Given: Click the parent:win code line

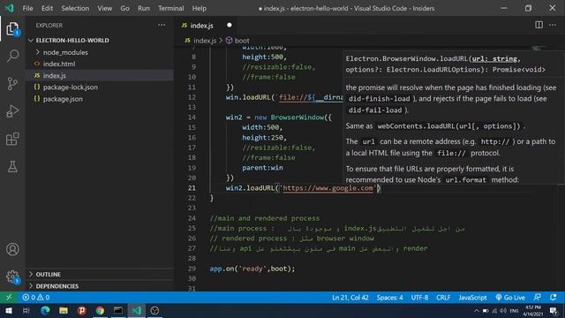Looking at the screenshot, I should tap(262, 168).
